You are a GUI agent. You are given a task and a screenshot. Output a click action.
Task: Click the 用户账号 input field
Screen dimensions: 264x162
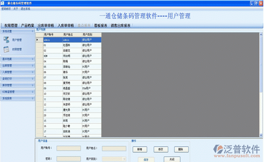pos(66,148)
